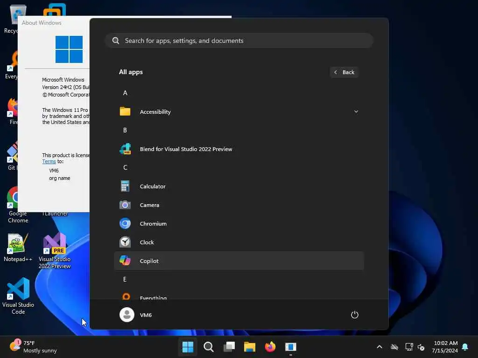The height and width of the screenshot is (358, 478).
Task: Open the Recycle Bin on desktop
Action: [x=11, y=19]
